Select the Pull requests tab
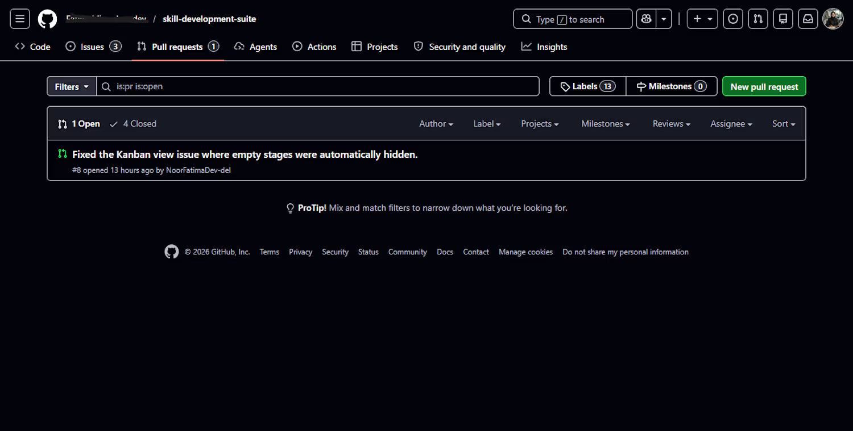 (177, 47)
